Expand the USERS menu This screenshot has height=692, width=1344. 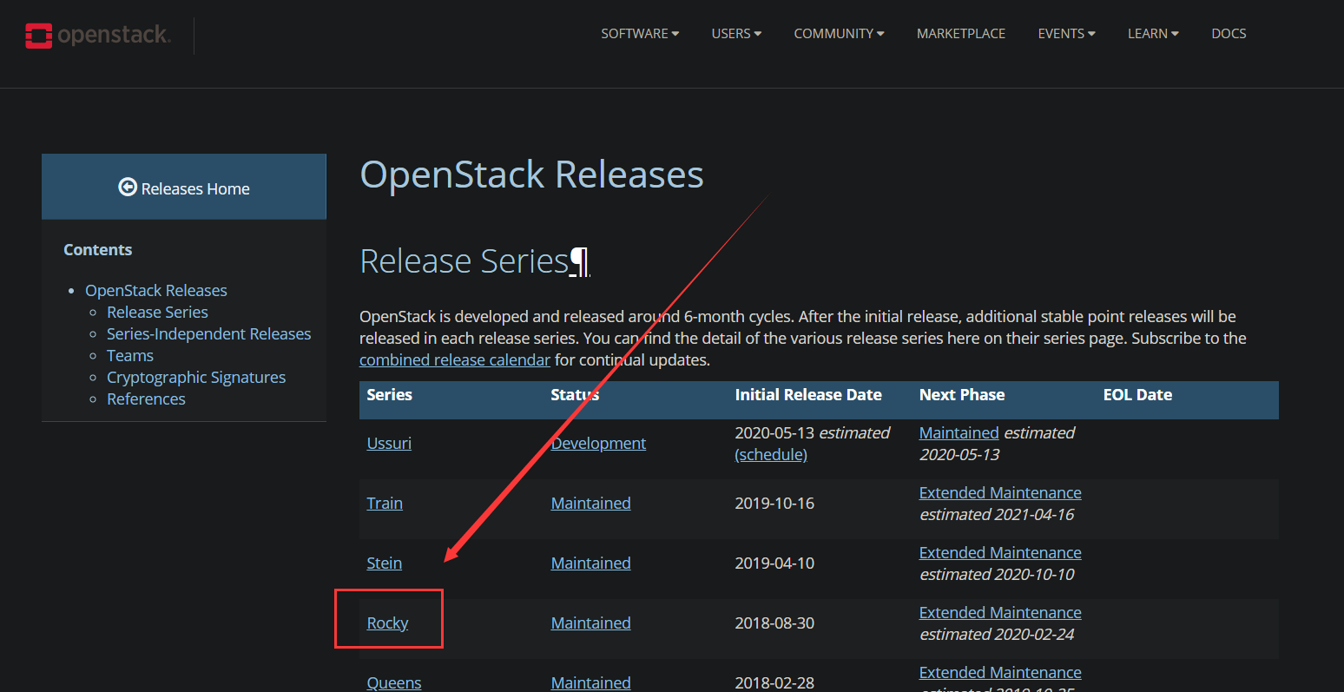pyautogui.click(x=736, y=34)
